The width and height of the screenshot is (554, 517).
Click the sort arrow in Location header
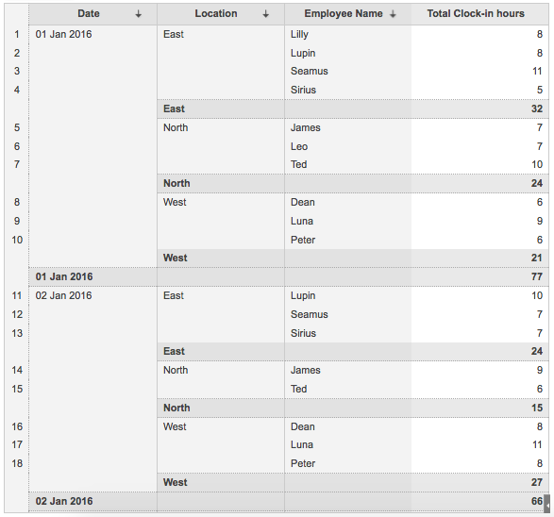266,14
